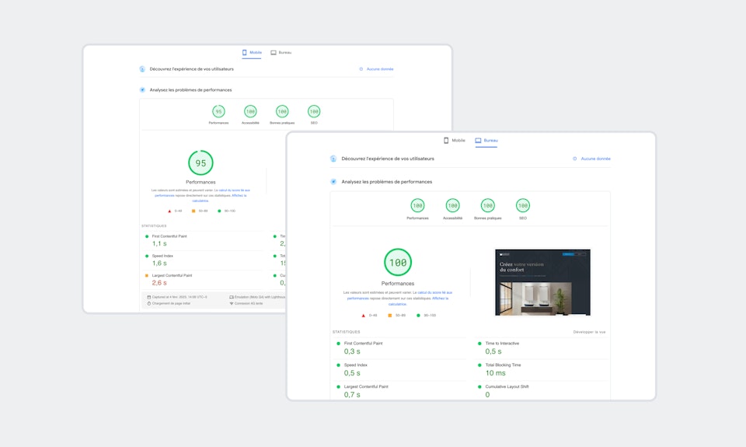Screen dimensions: 746x447
Task: Click the Bonnes pratiques gauge in the mobile report
Action: pos(282,112)
